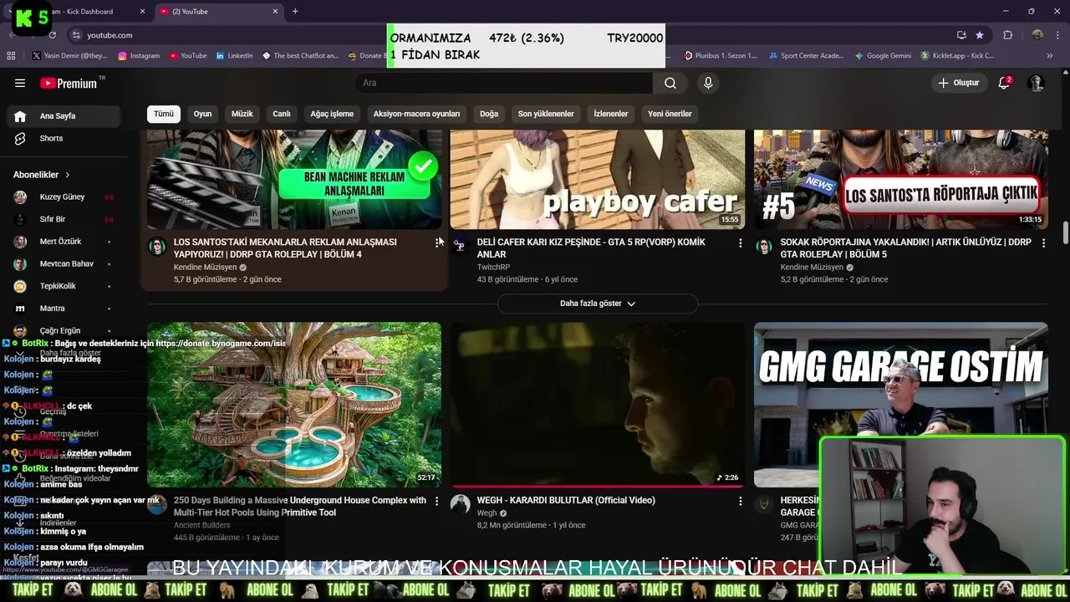Select the Son yüklenenler chip

click(x=546, y=114)
